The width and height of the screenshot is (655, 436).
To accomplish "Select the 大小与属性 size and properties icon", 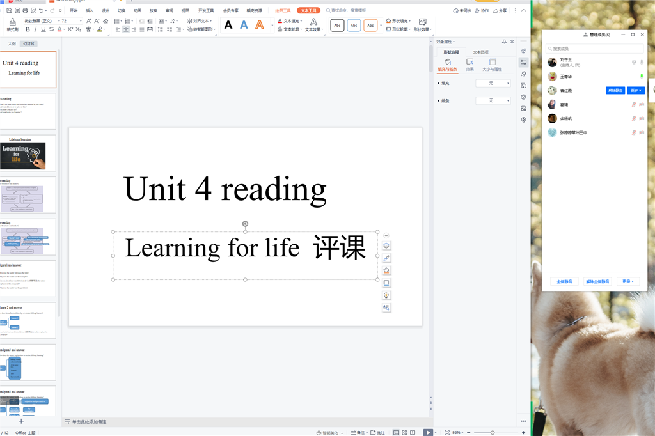I will (x=492, y=65).
